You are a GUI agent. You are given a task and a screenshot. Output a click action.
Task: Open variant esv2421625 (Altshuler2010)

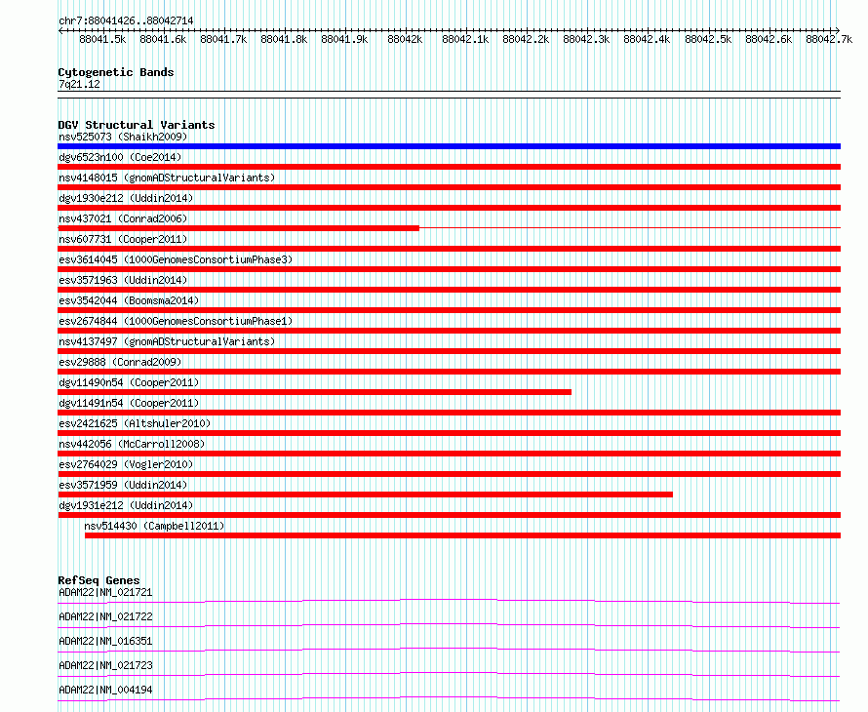(135, 423)
